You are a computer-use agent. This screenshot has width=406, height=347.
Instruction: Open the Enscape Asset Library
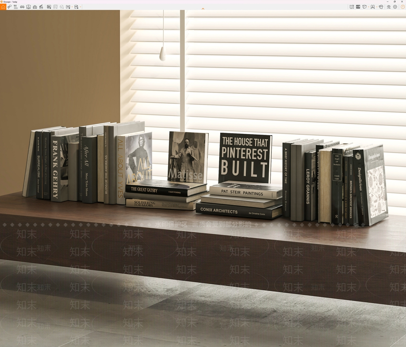(35, 7)
